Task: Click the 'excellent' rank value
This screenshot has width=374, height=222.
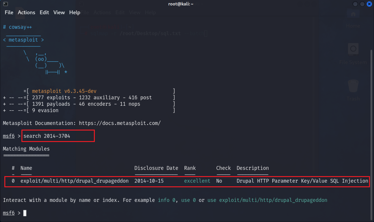Action: point(197,181)
